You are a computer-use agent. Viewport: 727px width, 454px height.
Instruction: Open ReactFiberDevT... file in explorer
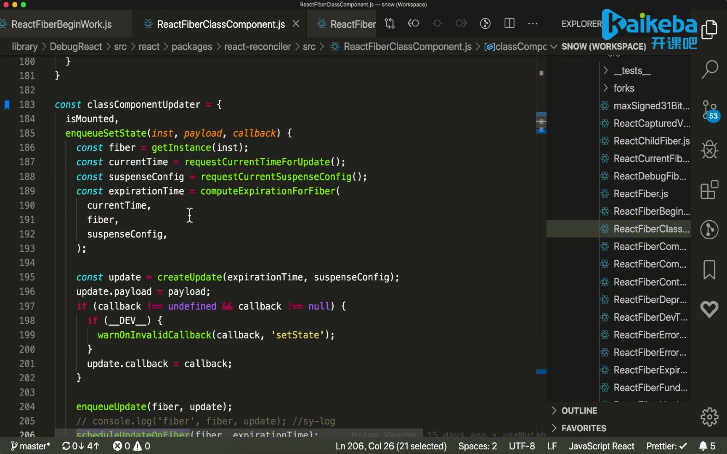(x=645, y=317)
